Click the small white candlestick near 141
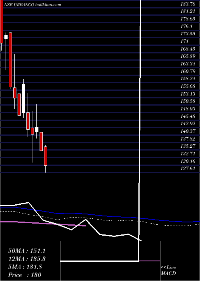This screenshot has height=281, width=200. [37, 130]
